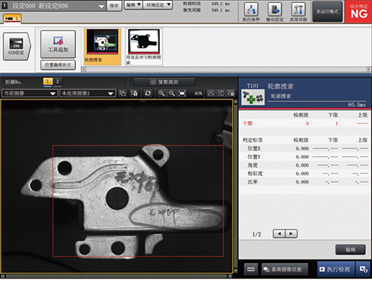372x281 pixels.
Task: Click the 执行检测 run inspection button
Action: point(336,269)
